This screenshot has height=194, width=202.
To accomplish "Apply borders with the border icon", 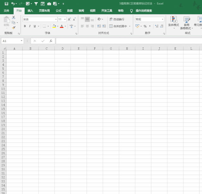I will coord(44,26).
